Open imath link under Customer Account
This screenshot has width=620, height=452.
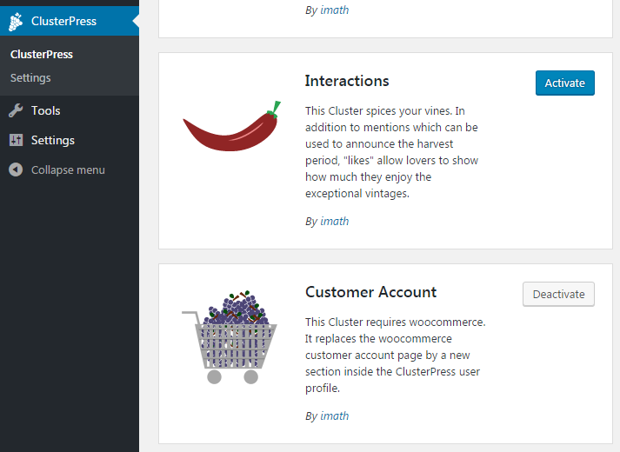(335, 416)
